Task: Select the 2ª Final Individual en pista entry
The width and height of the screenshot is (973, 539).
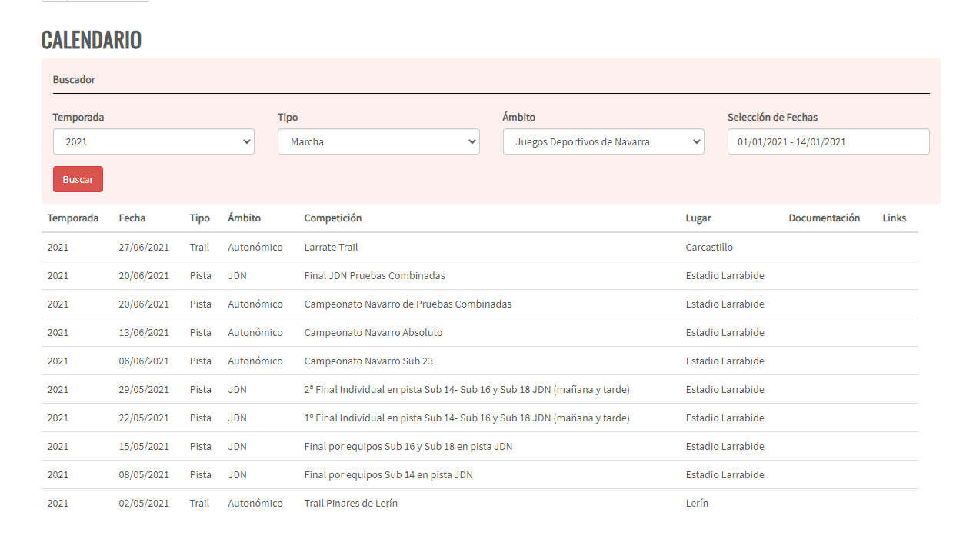Action: (x=466, y=390)
